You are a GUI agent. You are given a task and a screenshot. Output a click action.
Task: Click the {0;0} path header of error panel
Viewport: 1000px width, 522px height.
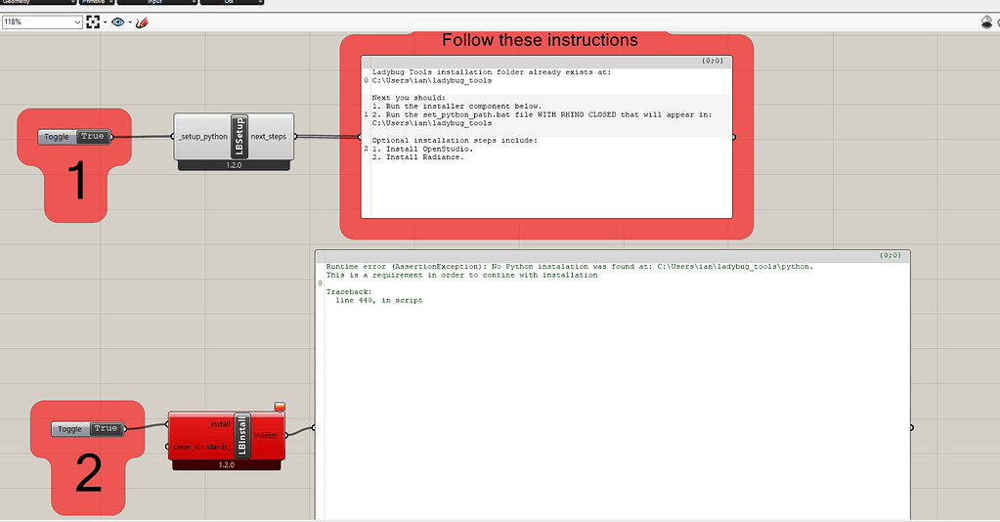pyautogui.click(x=891, y=255)
